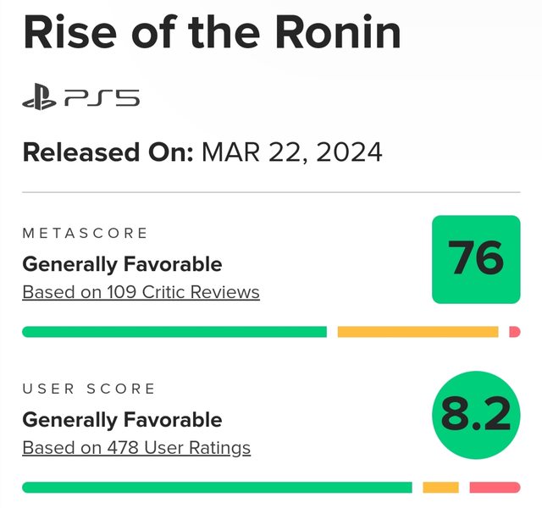Click the divider line below release date
542x508 pixels.
tap(271, 192)
